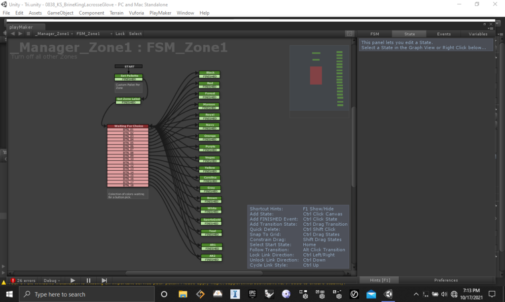Viewport: 505px width, 302px height.
Task: Click the forward navigation arrow
Action: point(20,34)
